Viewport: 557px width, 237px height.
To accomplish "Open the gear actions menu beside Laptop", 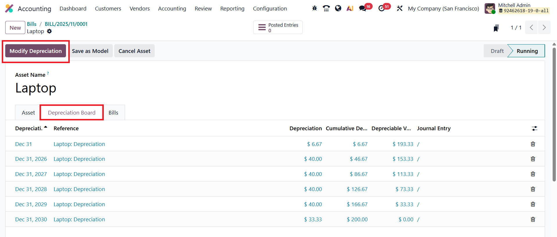I will coord(49,31).
